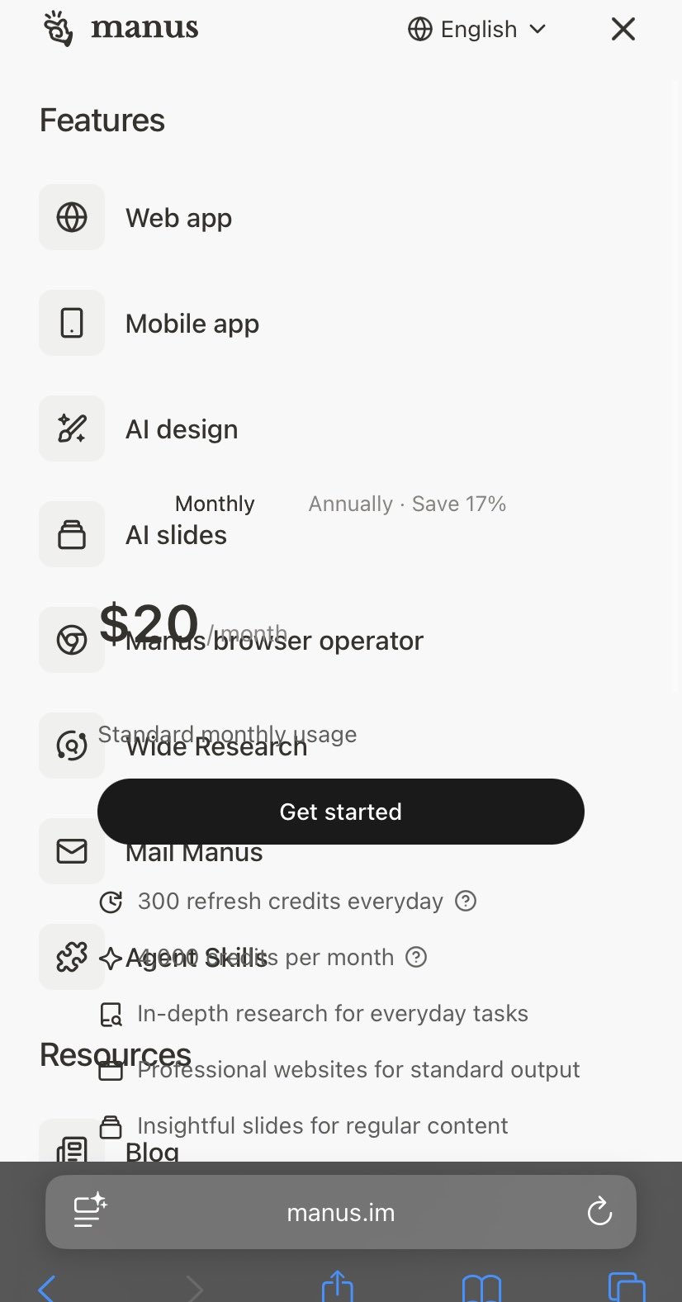Click the help icon beside refresh credits
The height and width of the screenshot is (1302, 682).
[466, 901]
